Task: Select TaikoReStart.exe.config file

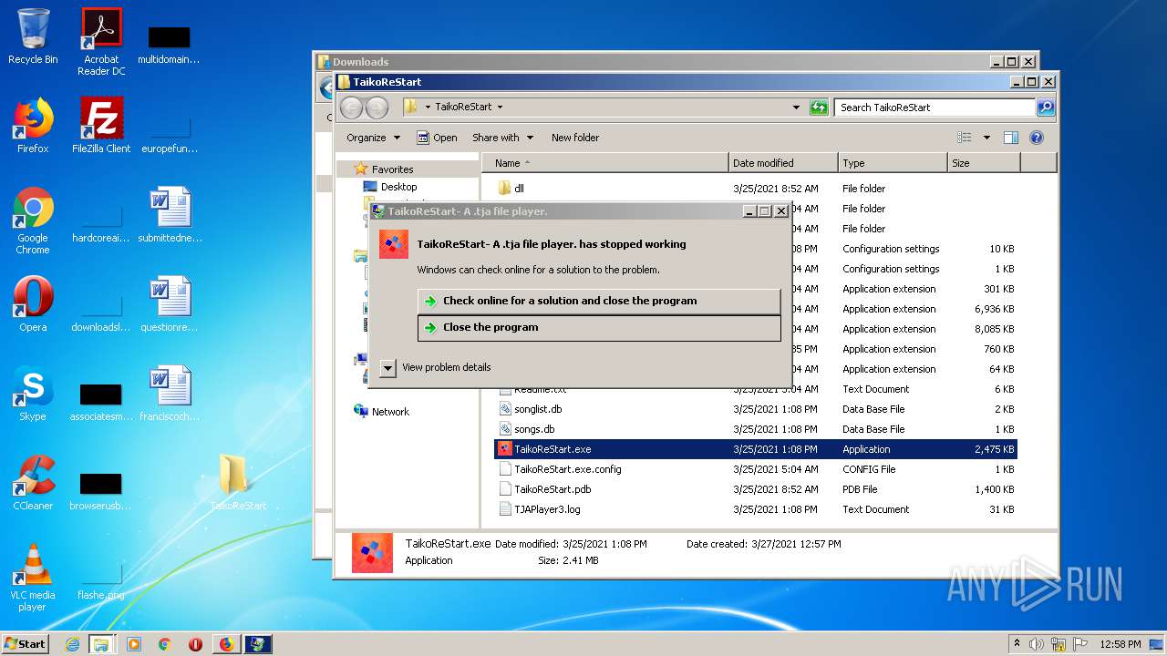Action: tap(567, 469)
